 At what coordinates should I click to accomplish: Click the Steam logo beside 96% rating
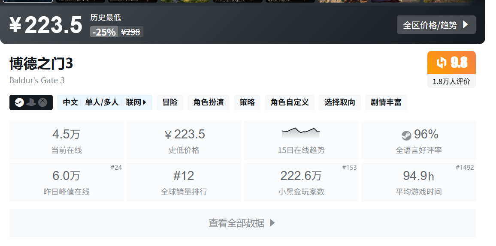[406, 136]
